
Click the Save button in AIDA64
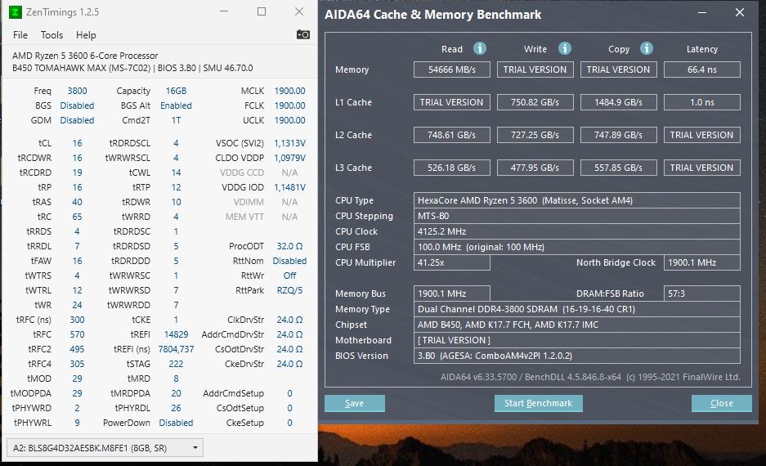355,404
